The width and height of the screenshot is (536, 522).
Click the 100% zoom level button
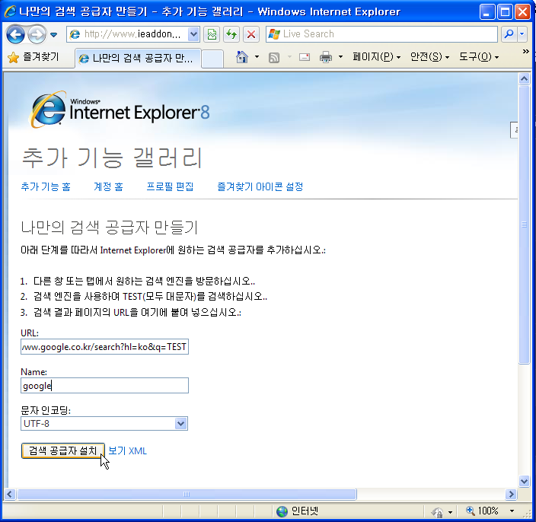(483, 511)
